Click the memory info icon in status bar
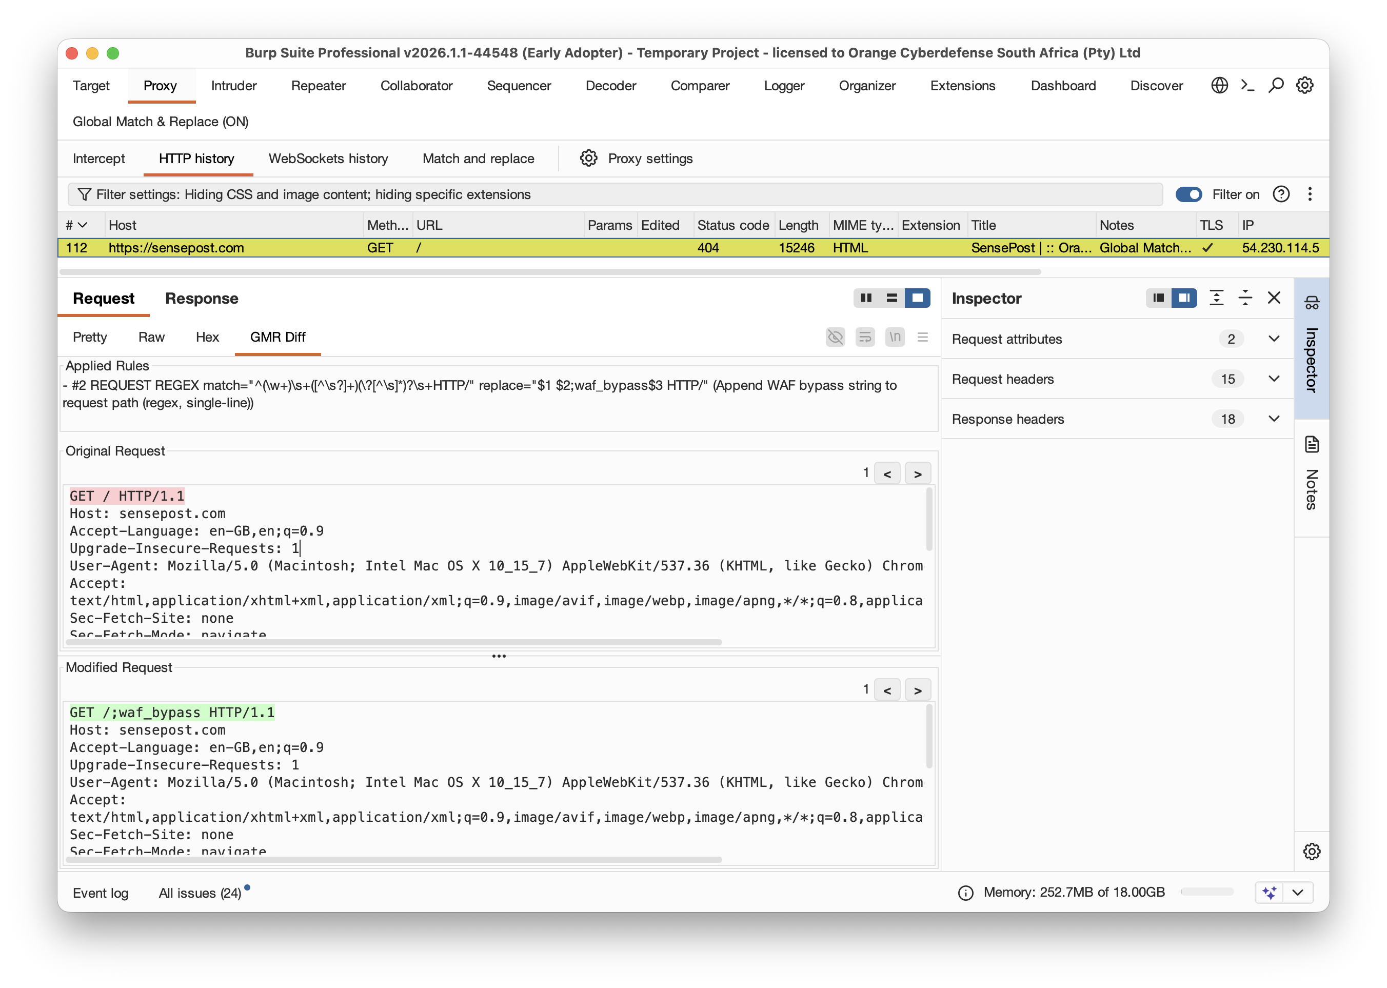1387x988 pixels. 965,893
